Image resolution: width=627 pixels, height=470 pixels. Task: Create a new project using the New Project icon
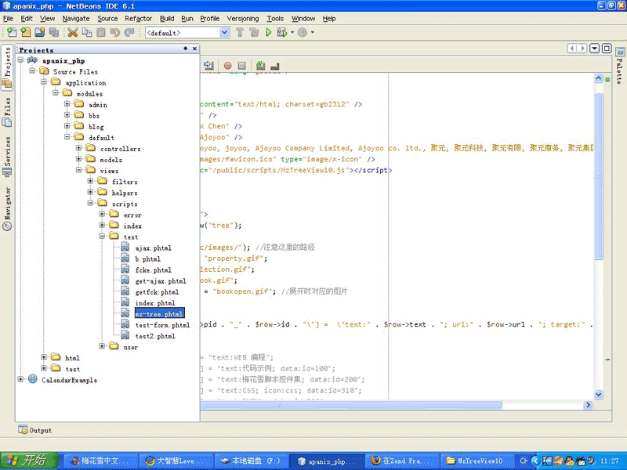(24, 32)
